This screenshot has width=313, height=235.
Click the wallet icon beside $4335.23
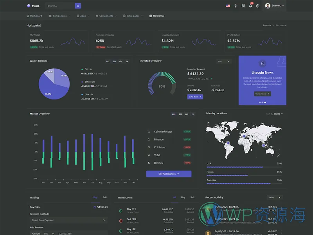tap(95, 207)
